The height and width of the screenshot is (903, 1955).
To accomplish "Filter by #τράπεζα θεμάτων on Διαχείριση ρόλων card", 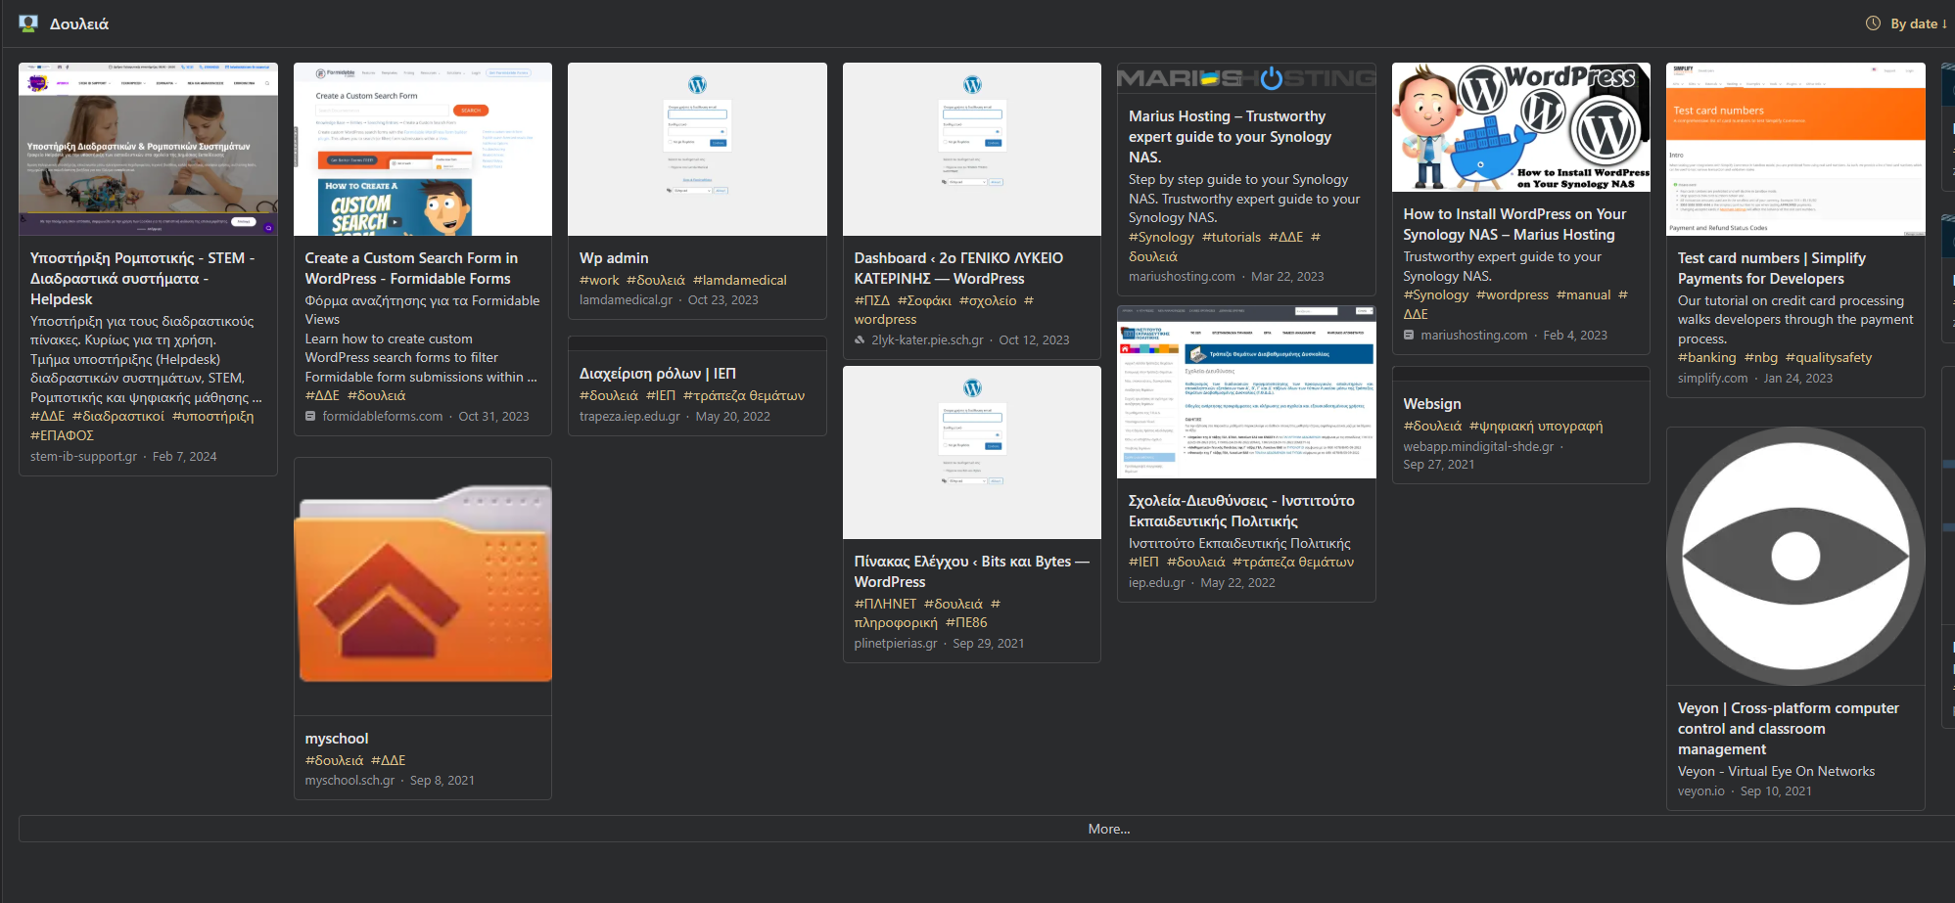I will pyautogui.click(x=744, y=395).
